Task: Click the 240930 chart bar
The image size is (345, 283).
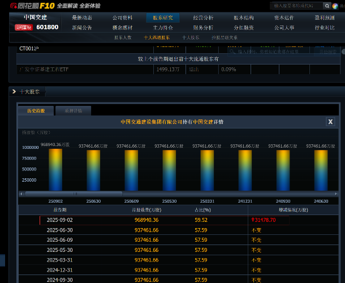Action: [x=283, y=170]
